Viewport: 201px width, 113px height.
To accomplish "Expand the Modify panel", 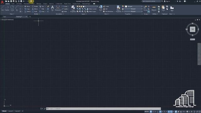I will click(x=37, y=14).
